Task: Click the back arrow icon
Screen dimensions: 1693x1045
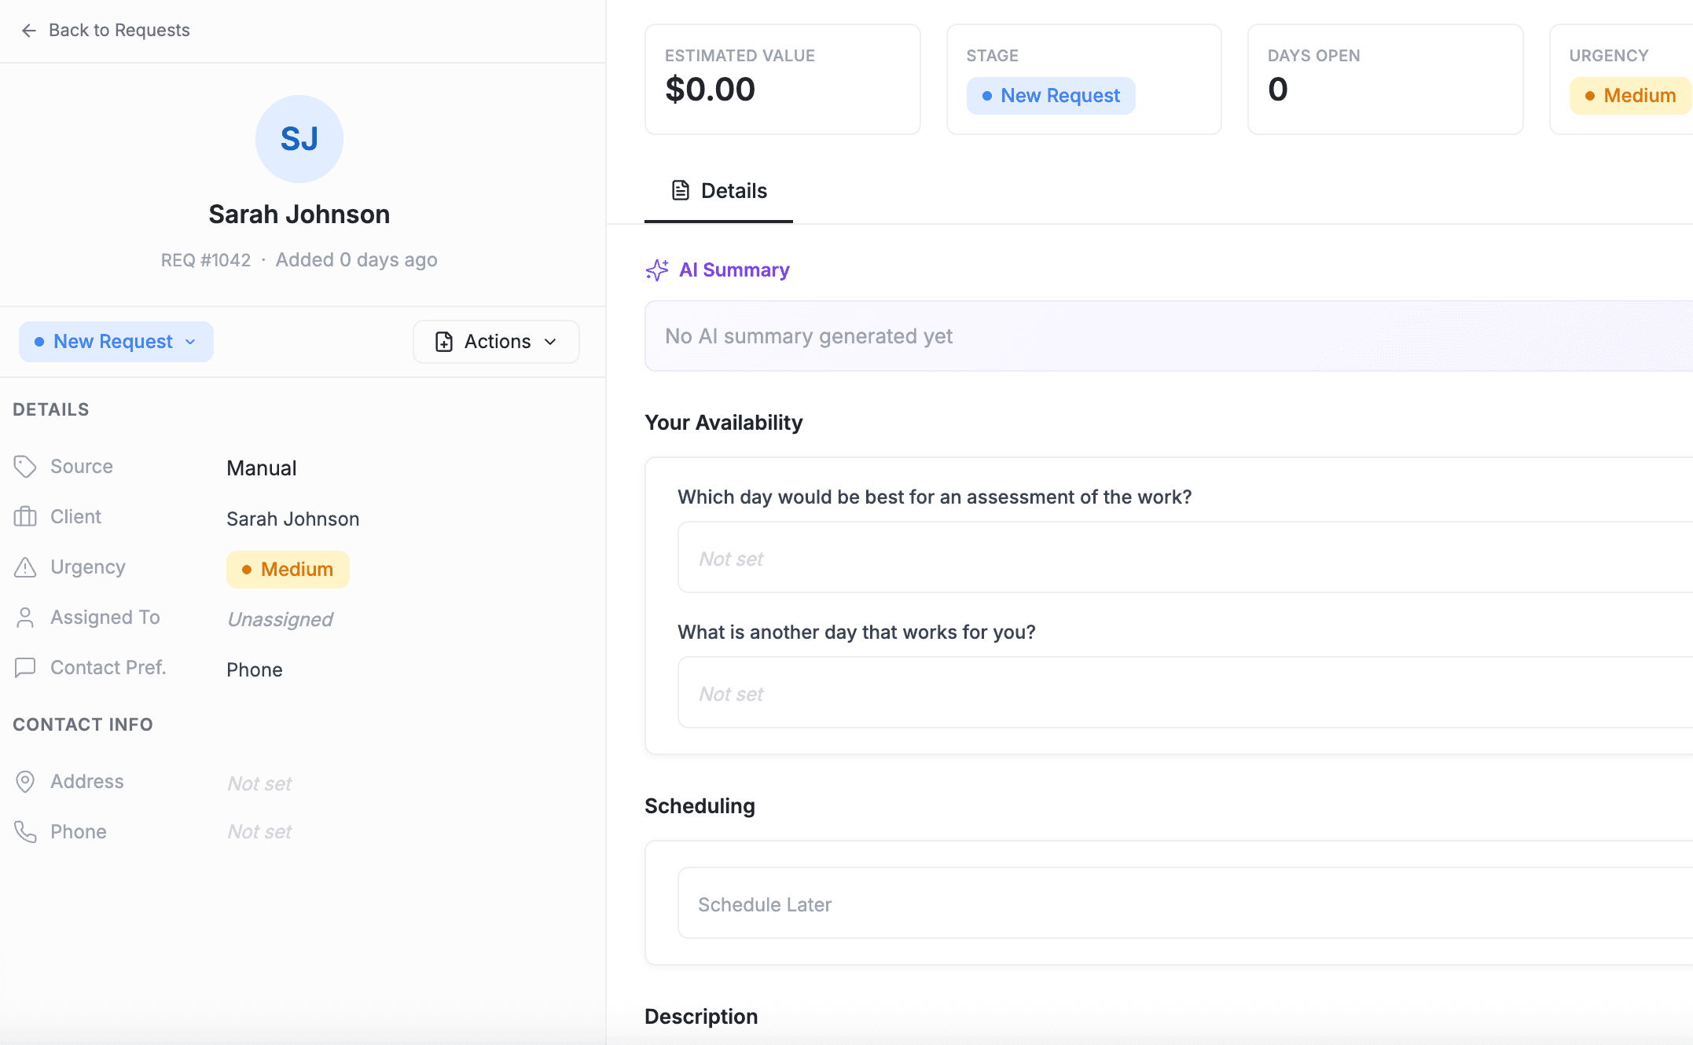Action: (29, 31)
